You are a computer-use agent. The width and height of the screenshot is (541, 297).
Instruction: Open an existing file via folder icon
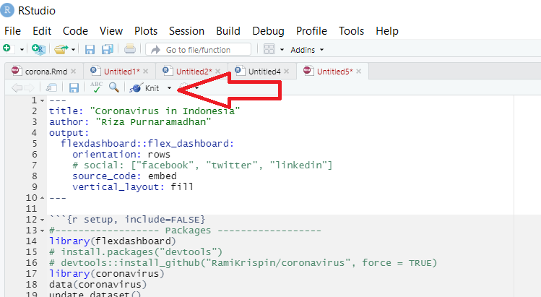pyautogui.click(x=61, y=49)
